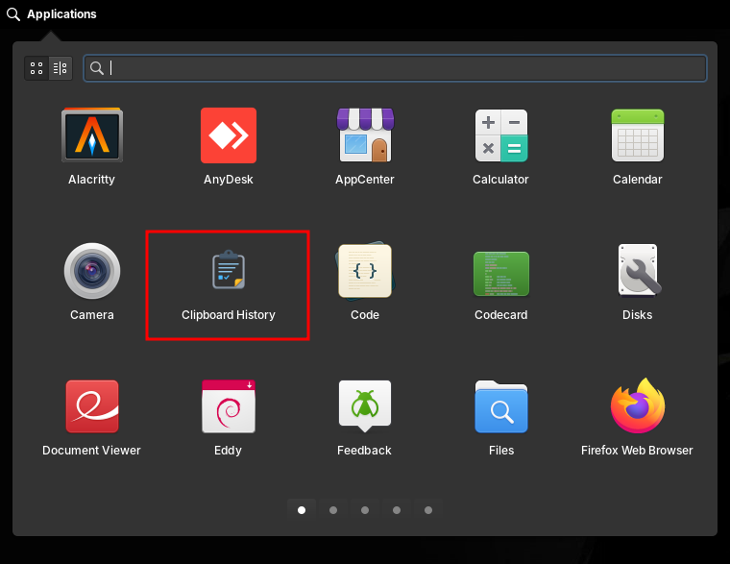Screen dimensions: 730x564
Task: Go to the second page of apps
Action: click(x=333, y=510)
